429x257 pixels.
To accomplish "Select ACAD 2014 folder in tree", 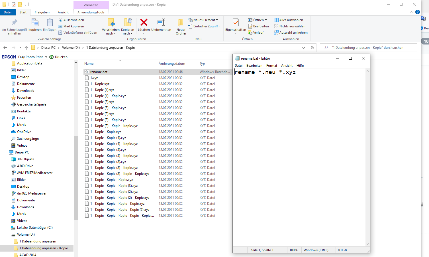I will point(28,255).
